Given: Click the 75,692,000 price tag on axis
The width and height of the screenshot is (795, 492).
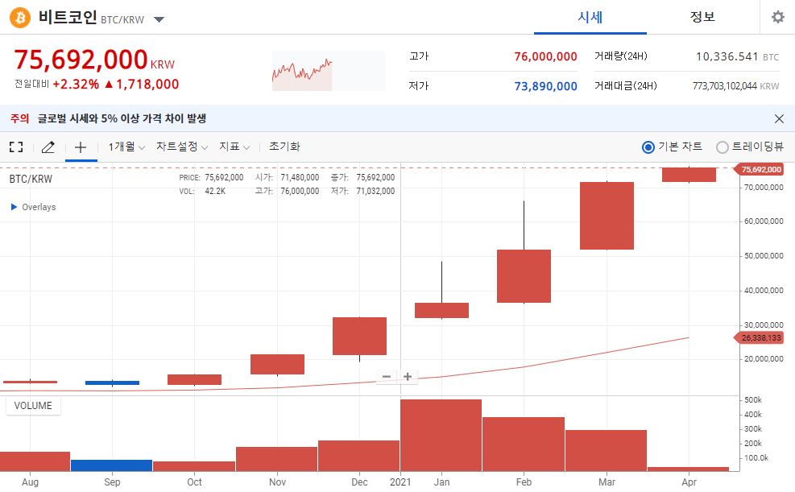Looking at the screenshot, I should point(759,169).
